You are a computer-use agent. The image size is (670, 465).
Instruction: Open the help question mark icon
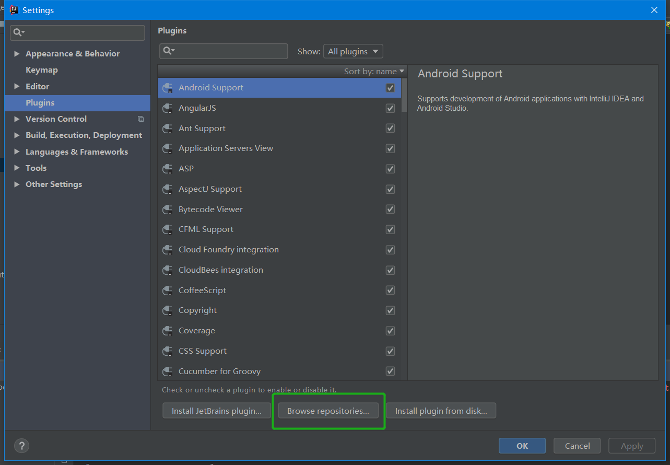coord(21,446)
